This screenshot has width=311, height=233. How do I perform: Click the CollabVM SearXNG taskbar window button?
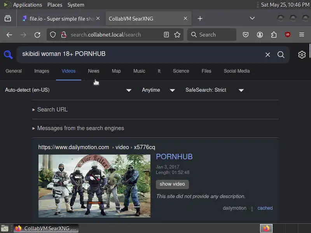coord(46,228)
